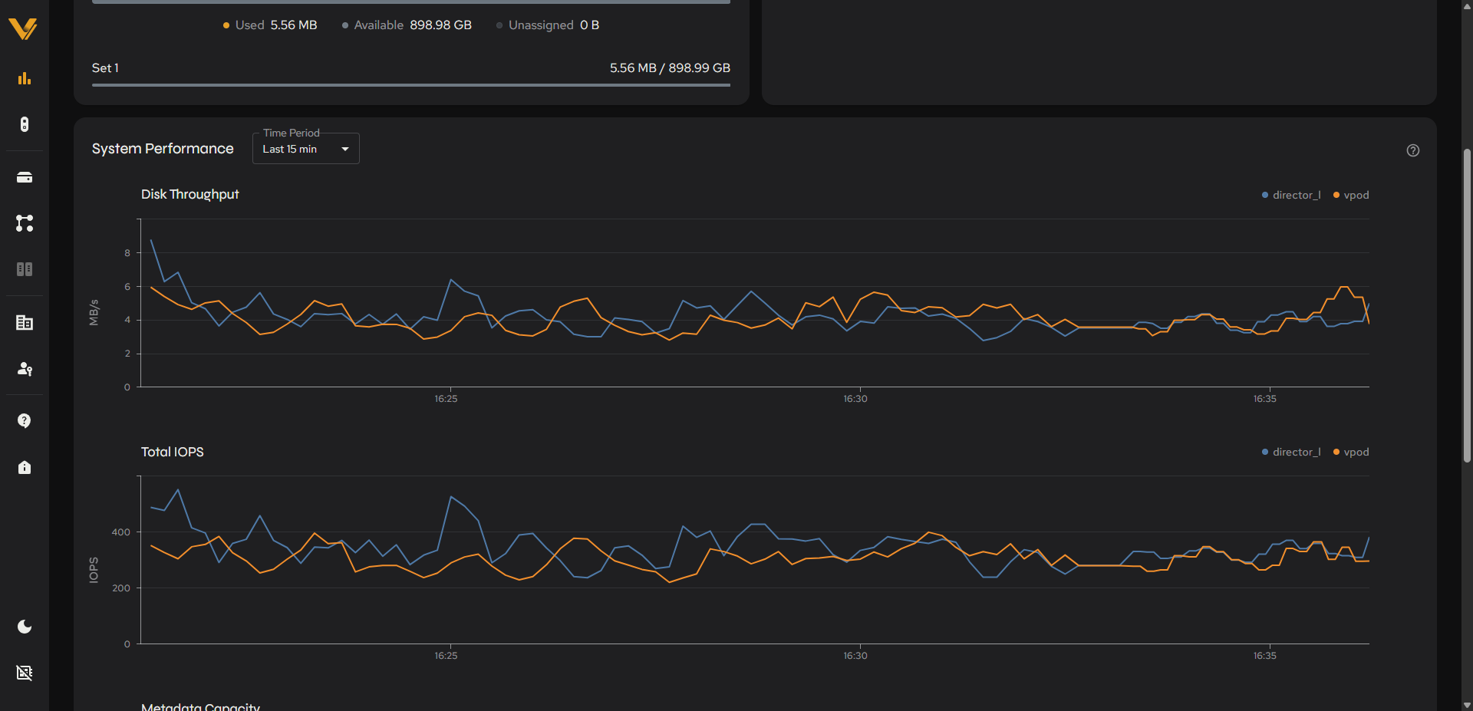Click System Performance help circle icon
The image size is (1473, 711).
tap(1413, 150)
